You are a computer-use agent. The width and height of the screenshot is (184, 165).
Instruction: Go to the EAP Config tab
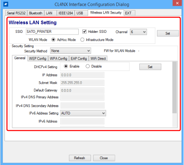click(79, 59)
